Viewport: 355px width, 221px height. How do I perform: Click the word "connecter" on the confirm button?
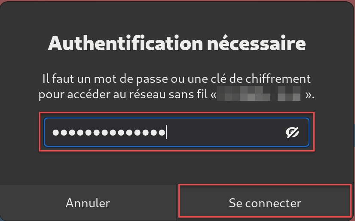point(276,203)
